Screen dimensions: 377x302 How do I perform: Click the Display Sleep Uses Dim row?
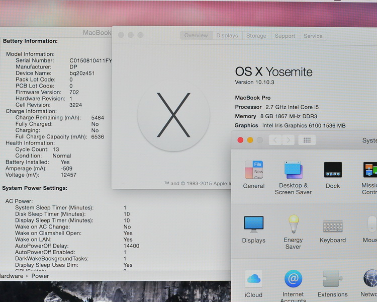coord(74,265)
